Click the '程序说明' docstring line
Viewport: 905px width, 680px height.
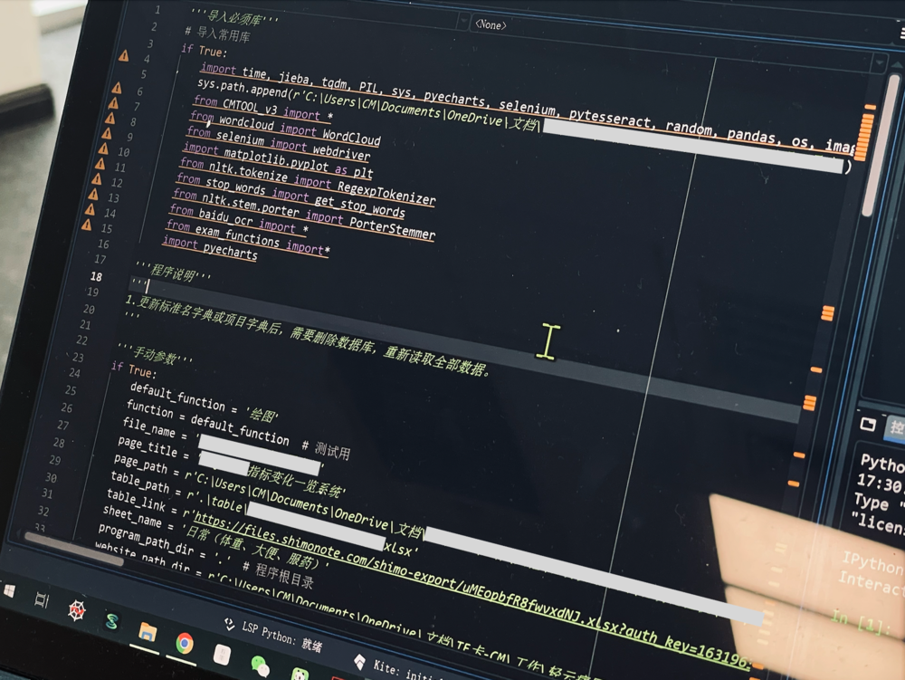[173, 270]
